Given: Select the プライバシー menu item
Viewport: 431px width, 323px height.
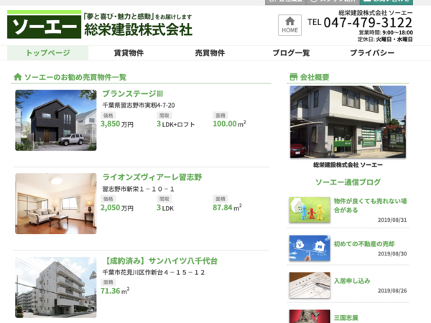Looking at the screenshot, I should pos(372,53).
